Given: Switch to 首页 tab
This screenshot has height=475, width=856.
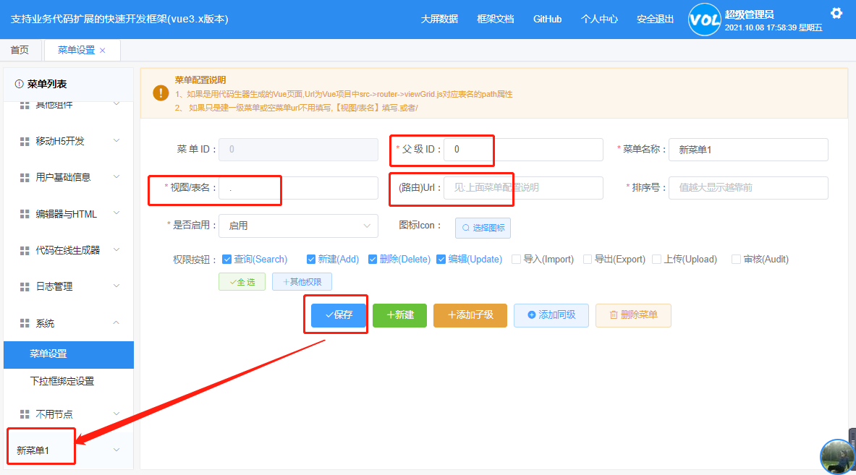Looking at the screenshot, I should click(20, 50).
